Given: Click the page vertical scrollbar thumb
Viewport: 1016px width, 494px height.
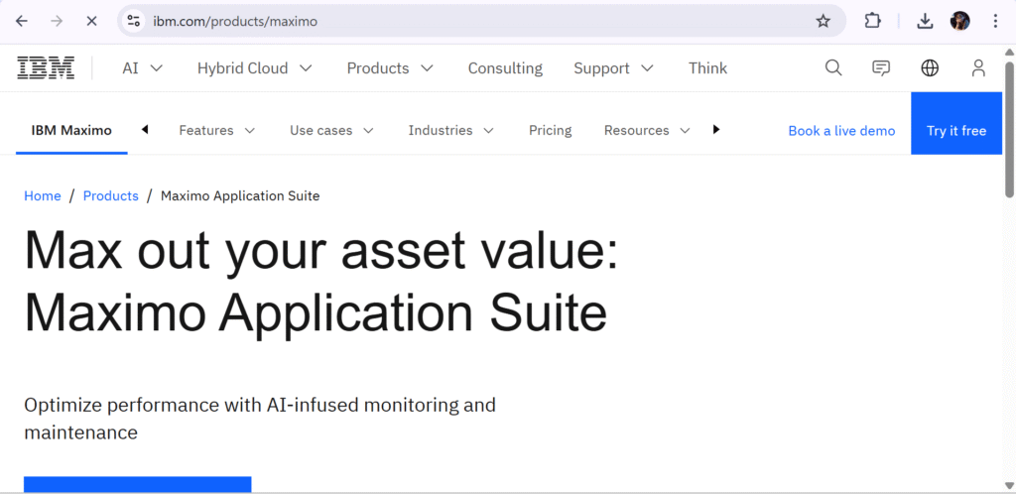Looking at the screenshot, I should [x=1009, y=130].
